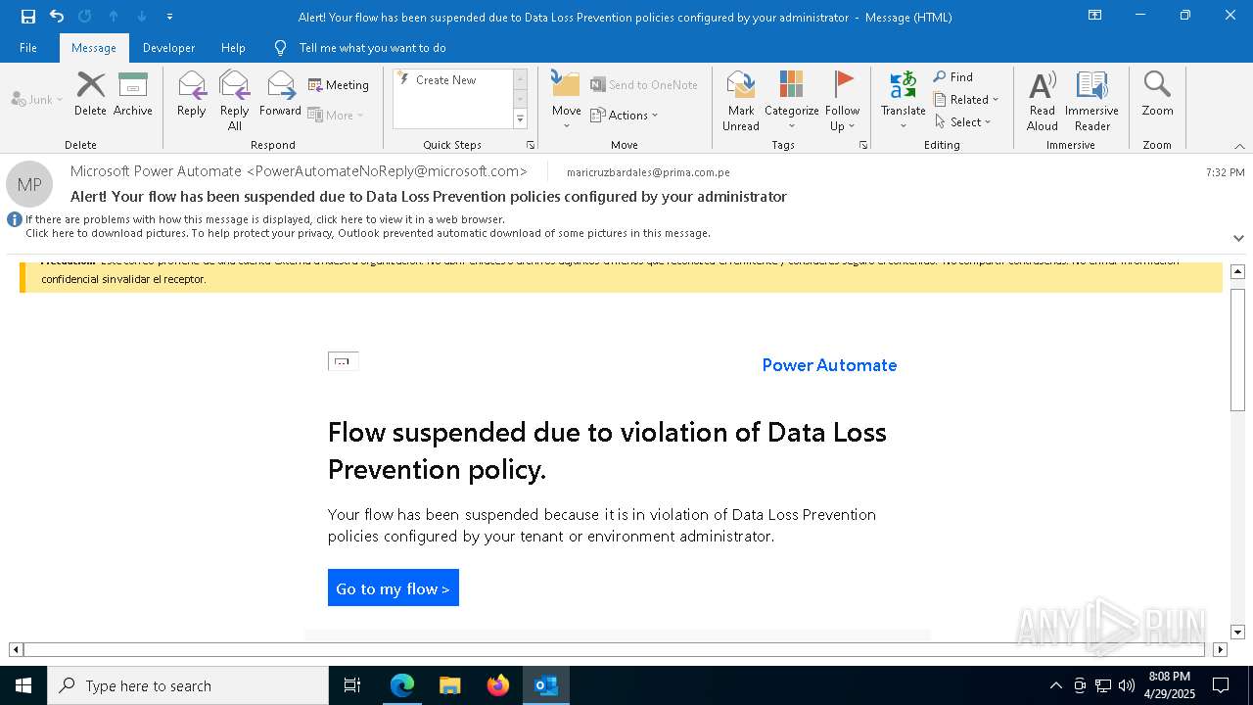Image resolution: width=1253 pixels, height=705 pixels.
Task: Click Tell me what you want to do
Action: click(372, 47)
